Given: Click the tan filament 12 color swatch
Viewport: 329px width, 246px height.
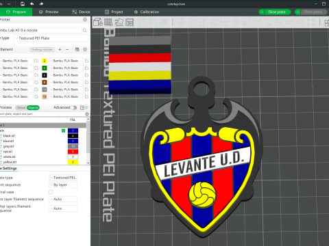Looking at the screenshot, I should pyautogui.click(x=45, y=96).
